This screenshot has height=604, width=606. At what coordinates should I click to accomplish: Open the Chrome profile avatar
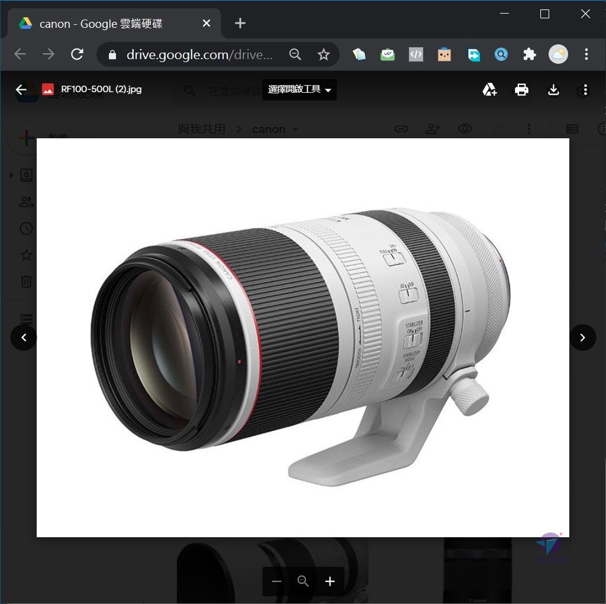[558, 54]
